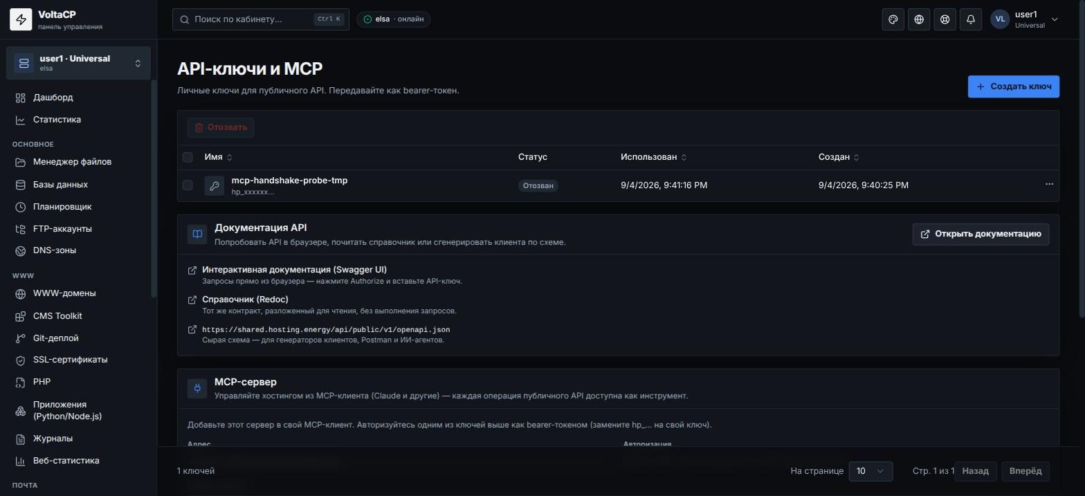Click the VL user avatar
1085x496 pixels.
1000,19
